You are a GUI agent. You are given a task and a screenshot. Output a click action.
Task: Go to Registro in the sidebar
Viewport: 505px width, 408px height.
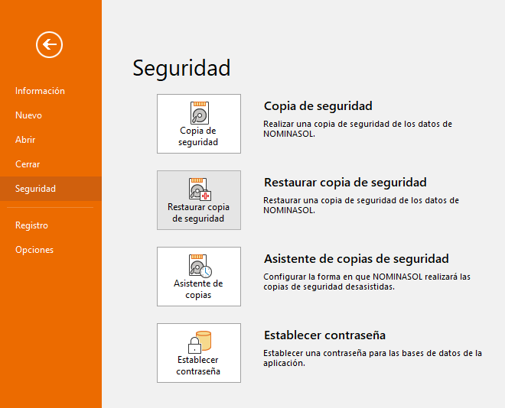click(31, 225)
